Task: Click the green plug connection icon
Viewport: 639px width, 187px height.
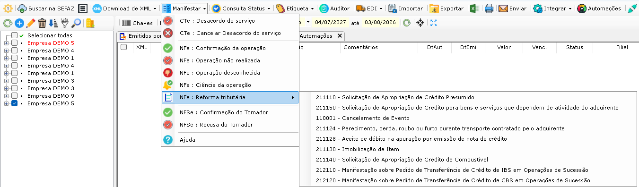Action: (632, 8)
